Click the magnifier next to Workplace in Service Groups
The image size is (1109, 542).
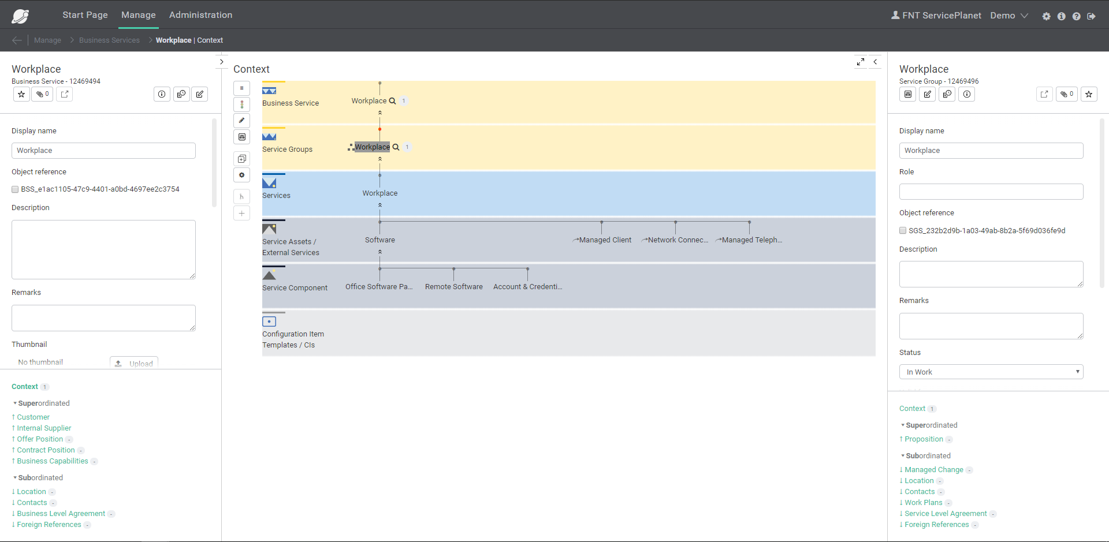396,147
